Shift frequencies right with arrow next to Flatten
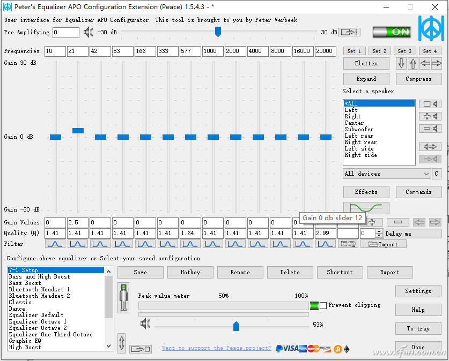Image resolution: width=449 pixels, height=361 pixels. (x=437, y=63)
